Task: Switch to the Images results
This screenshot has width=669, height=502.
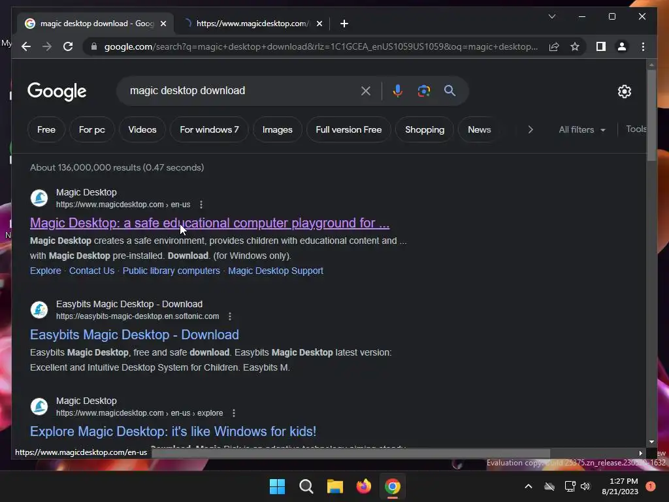Action: pos(277,129)
